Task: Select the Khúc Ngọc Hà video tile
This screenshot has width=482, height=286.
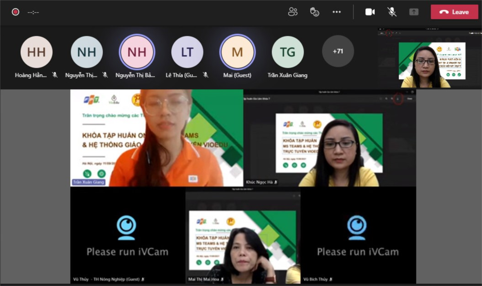Action: pos(329,138)
